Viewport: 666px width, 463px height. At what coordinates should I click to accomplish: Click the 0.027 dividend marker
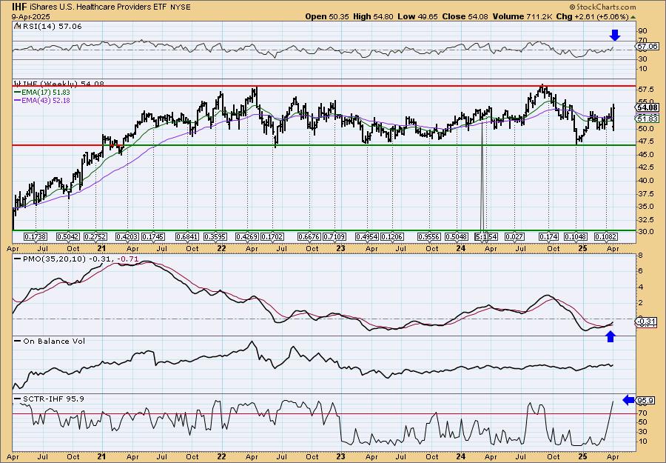[x=515, y=237]
